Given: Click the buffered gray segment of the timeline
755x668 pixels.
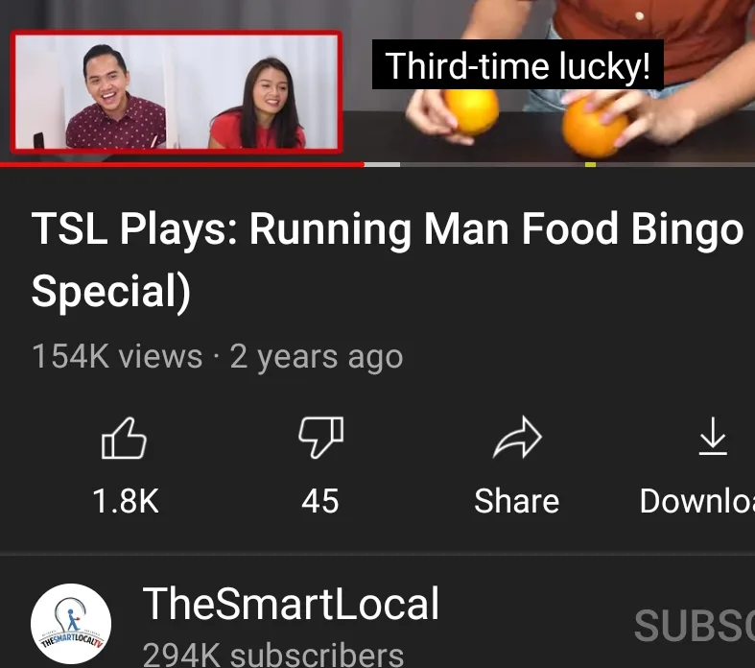Looking at the screenshot, I should click(x=383, y=165).
